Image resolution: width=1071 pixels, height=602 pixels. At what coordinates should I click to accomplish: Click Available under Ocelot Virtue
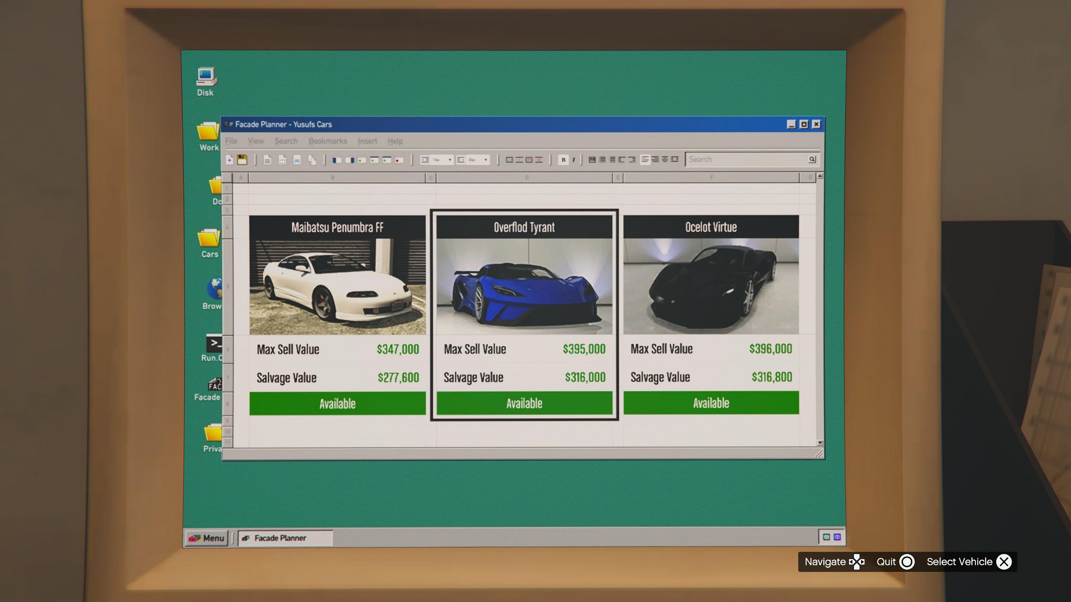click(x=711, y=403)
